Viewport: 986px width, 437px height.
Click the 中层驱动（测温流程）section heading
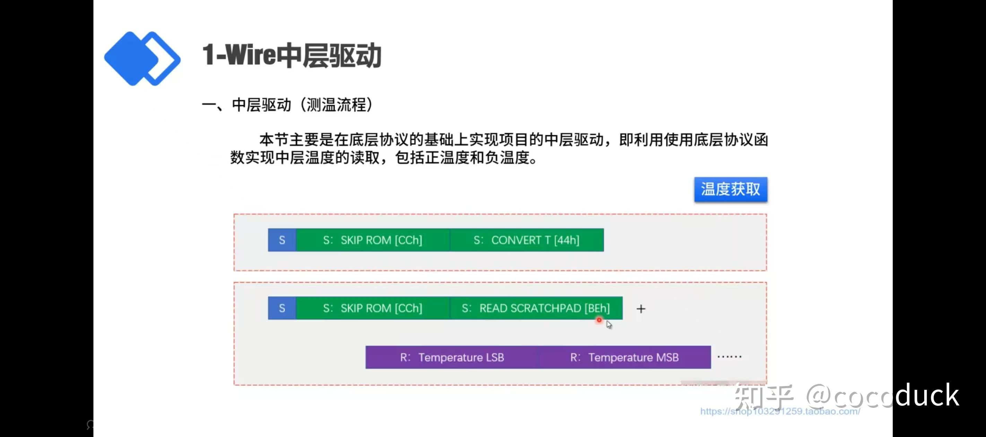(287, 104)
